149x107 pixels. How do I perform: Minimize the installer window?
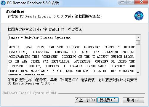click(122, 2)
